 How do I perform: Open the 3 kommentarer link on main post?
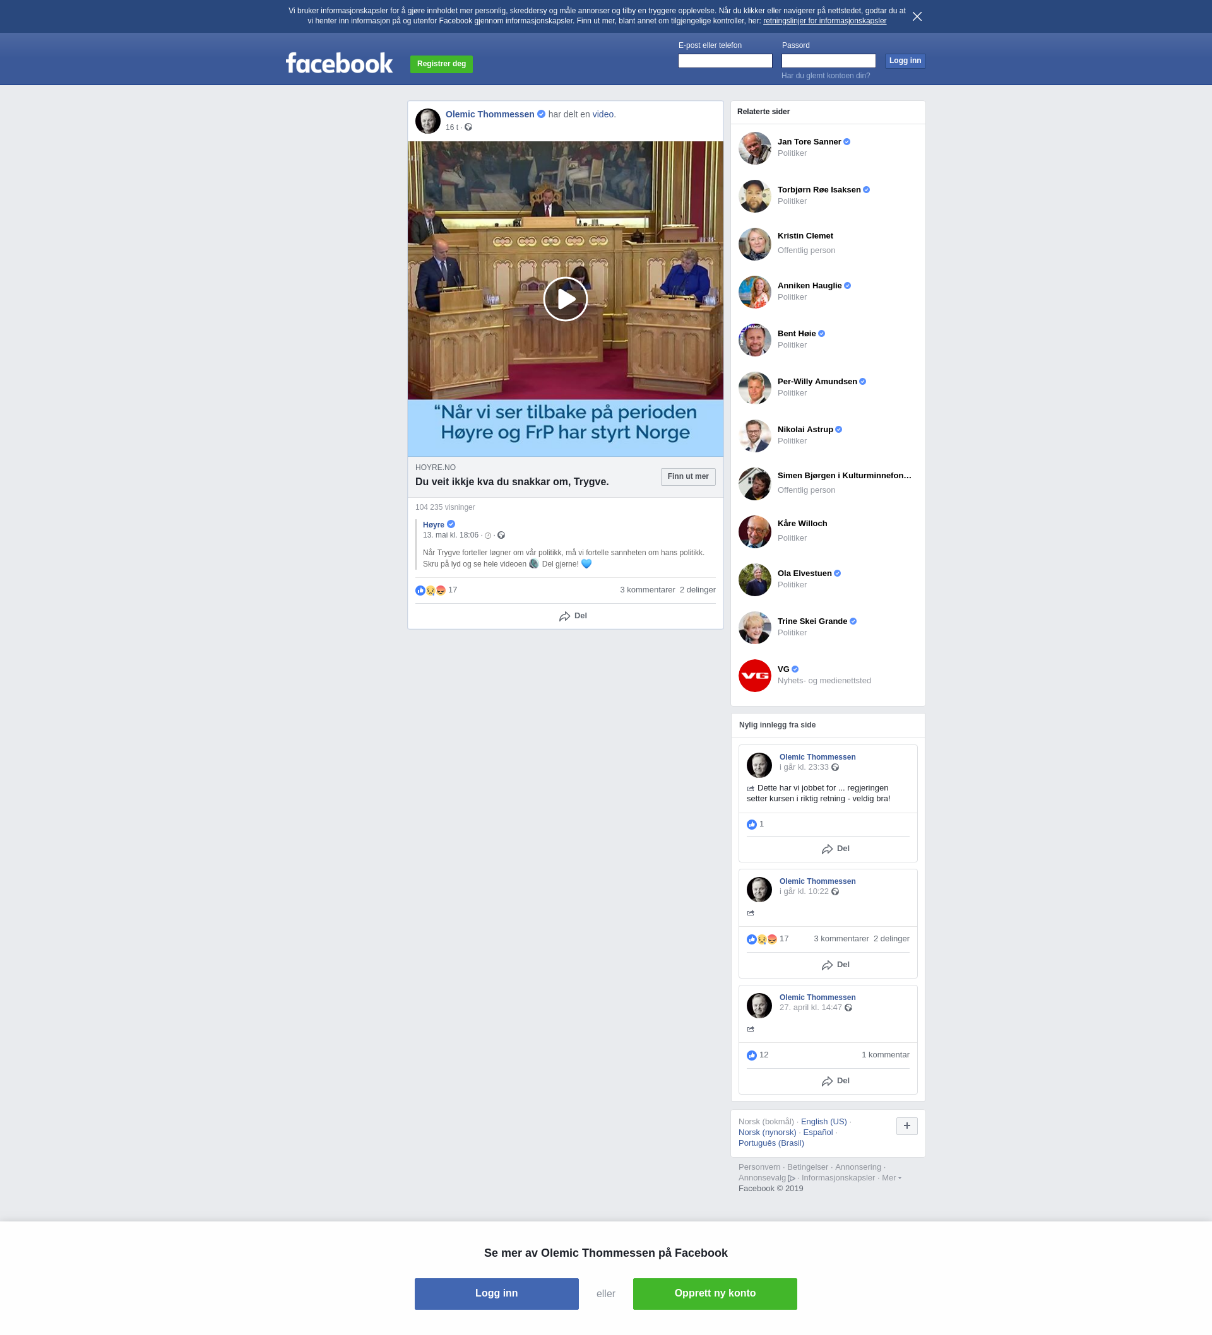(647, 590)
